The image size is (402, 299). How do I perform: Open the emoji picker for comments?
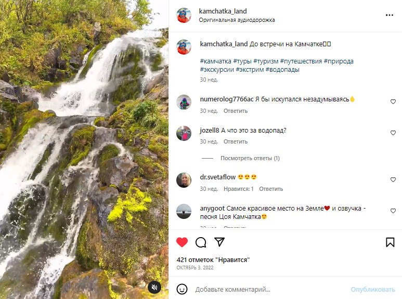coord(182,289)
